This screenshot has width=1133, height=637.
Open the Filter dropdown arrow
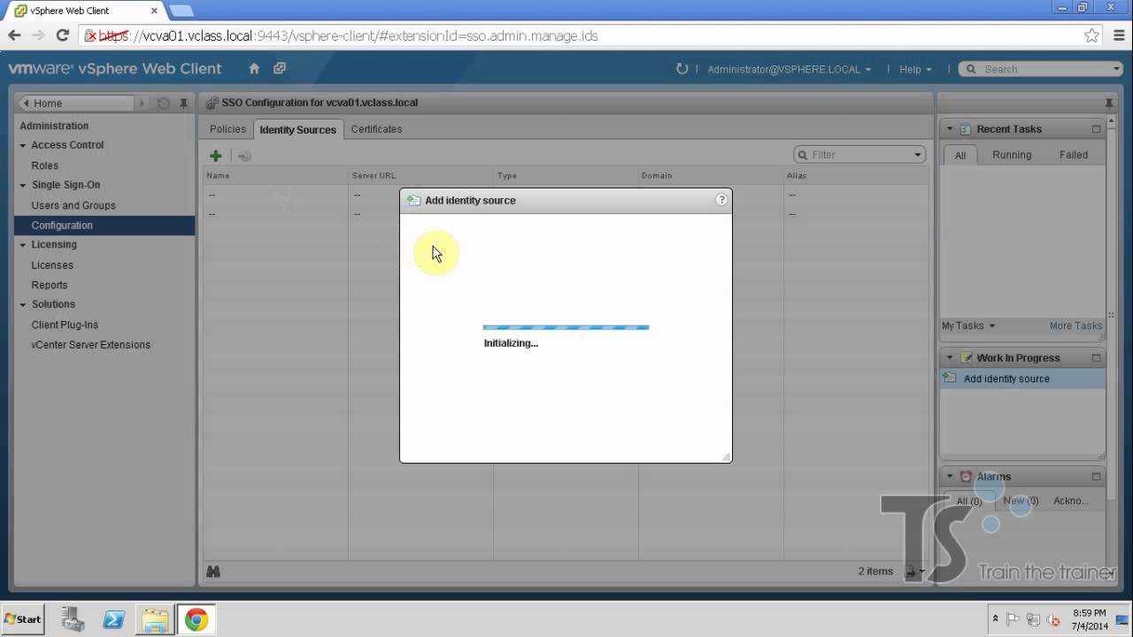point(918,155)
